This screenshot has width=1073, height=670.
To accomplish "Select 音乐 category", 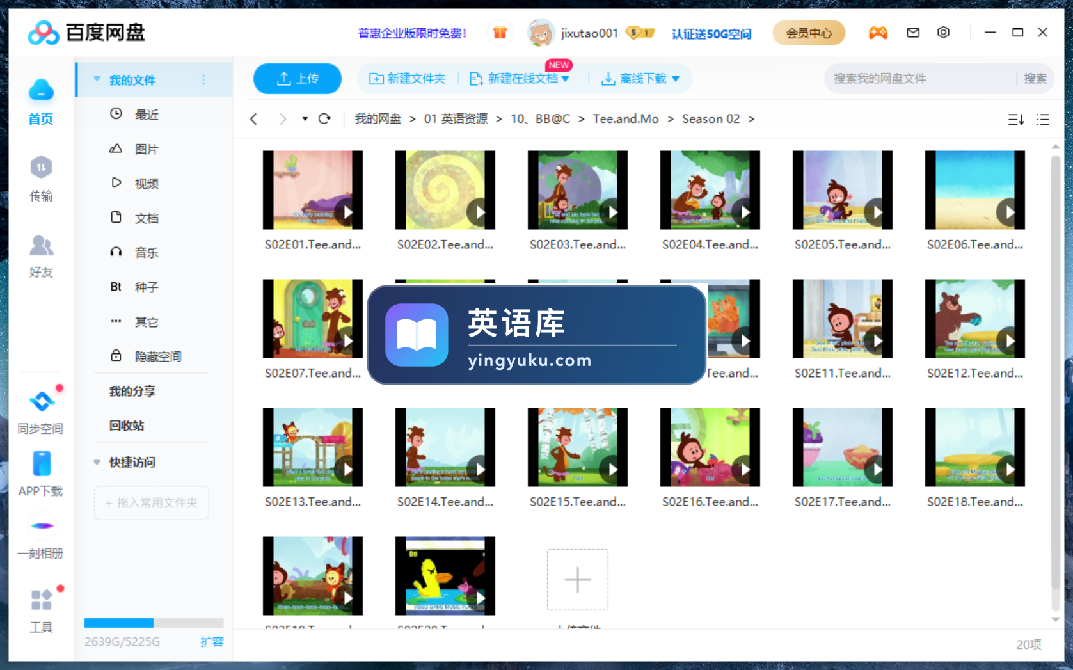I will point(147,253).
